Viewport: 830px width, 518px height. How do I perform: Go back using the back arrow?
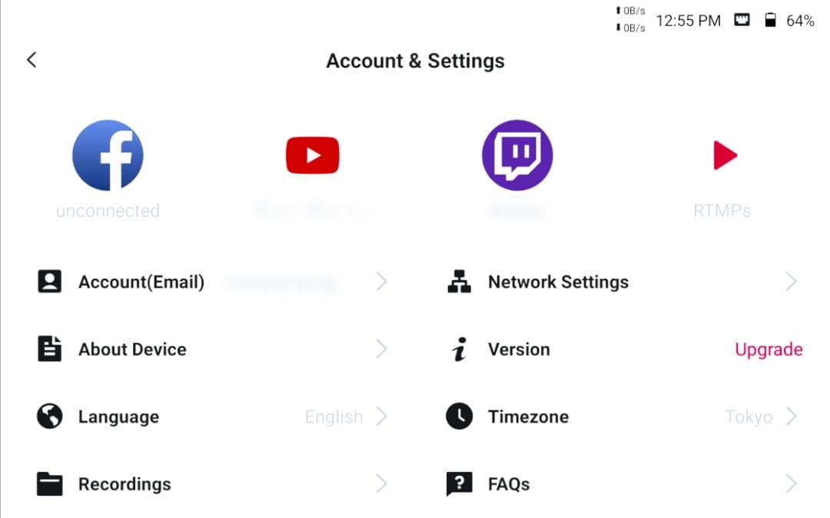32,60
